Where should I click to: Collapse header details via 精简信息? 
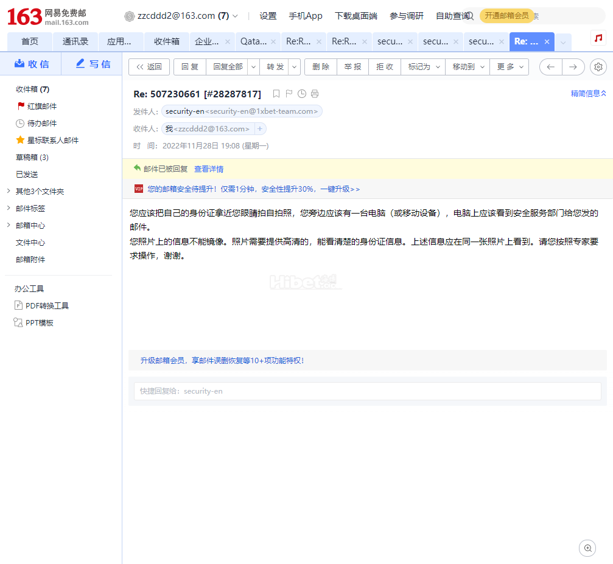pos(588,94)
